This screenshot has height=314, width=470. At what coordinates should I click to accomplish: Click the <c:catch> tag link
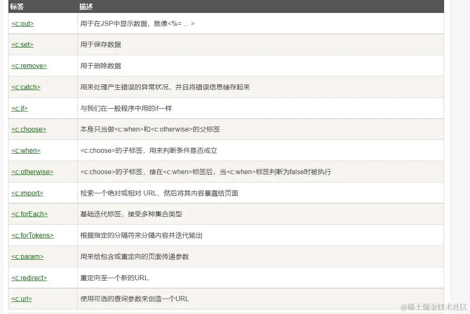pyautogui.click(x=26, y=87)
